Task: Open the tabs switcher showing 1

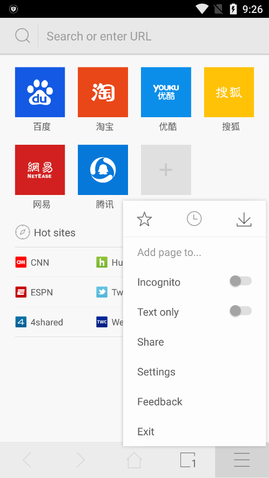Action: tap(188, 460)
